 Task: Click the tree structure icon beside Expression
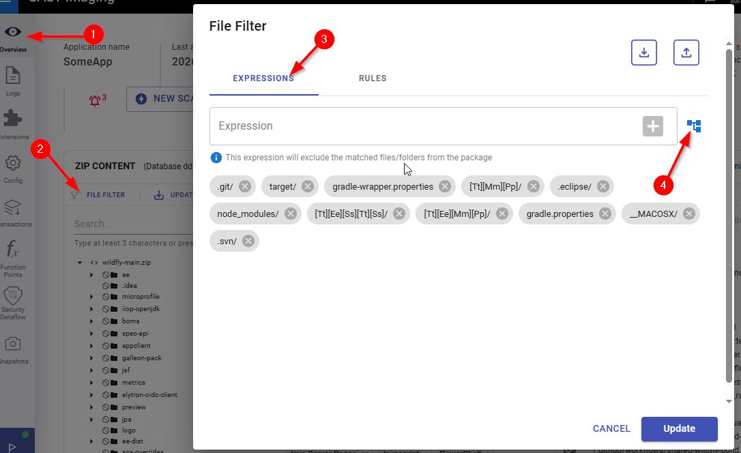point(694,126)
